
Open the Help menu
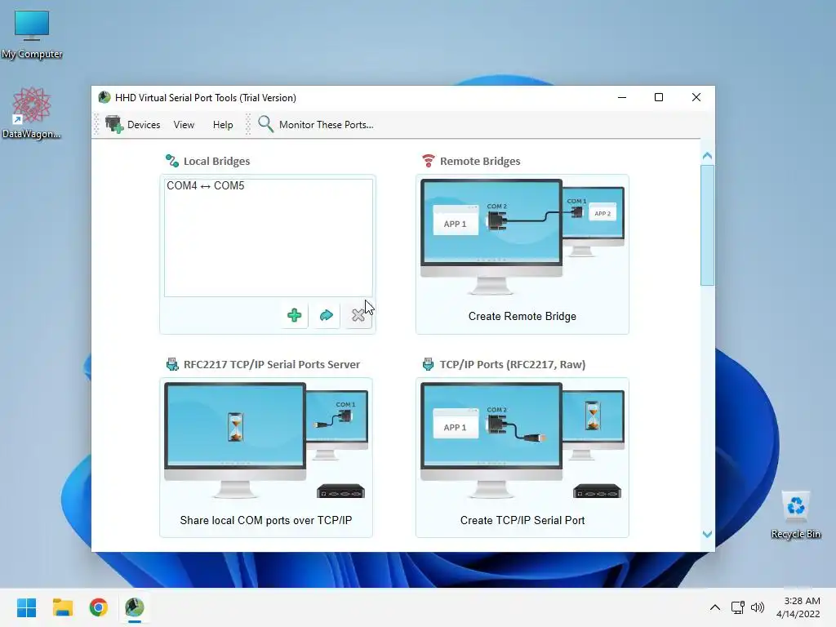223,124
